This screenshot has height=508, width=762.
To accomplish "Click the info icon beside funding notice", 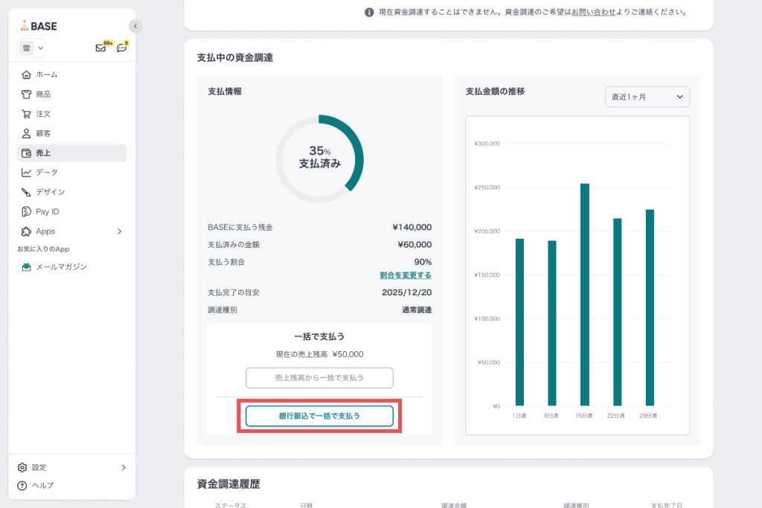I will coord(369,13).
